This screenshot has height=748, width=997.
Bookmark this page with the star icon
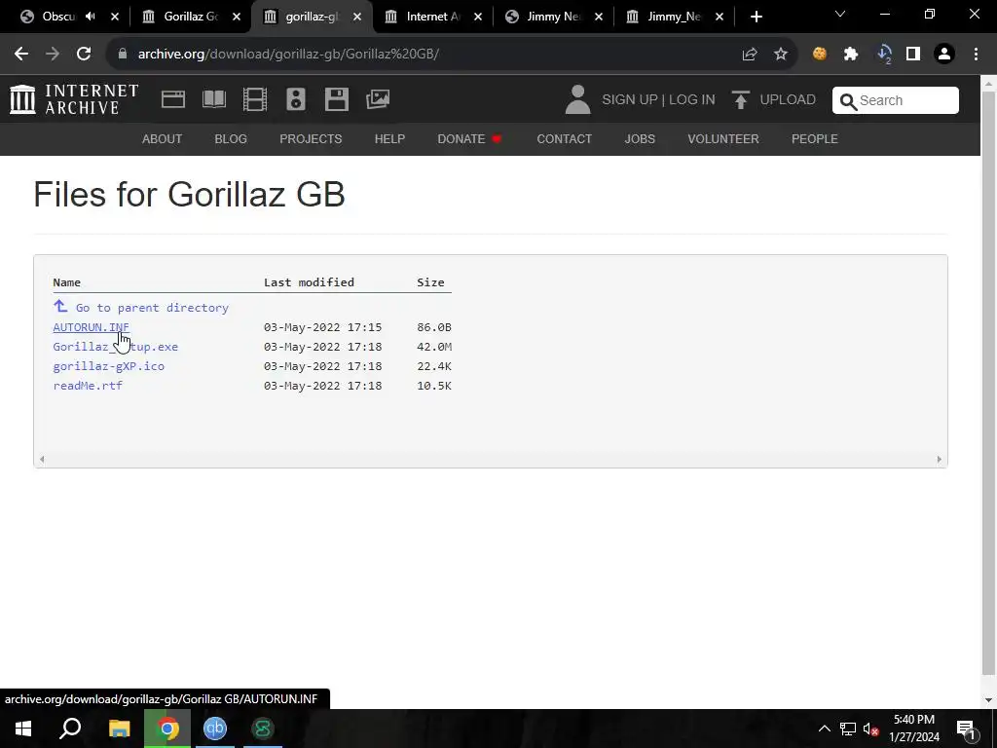781,55
